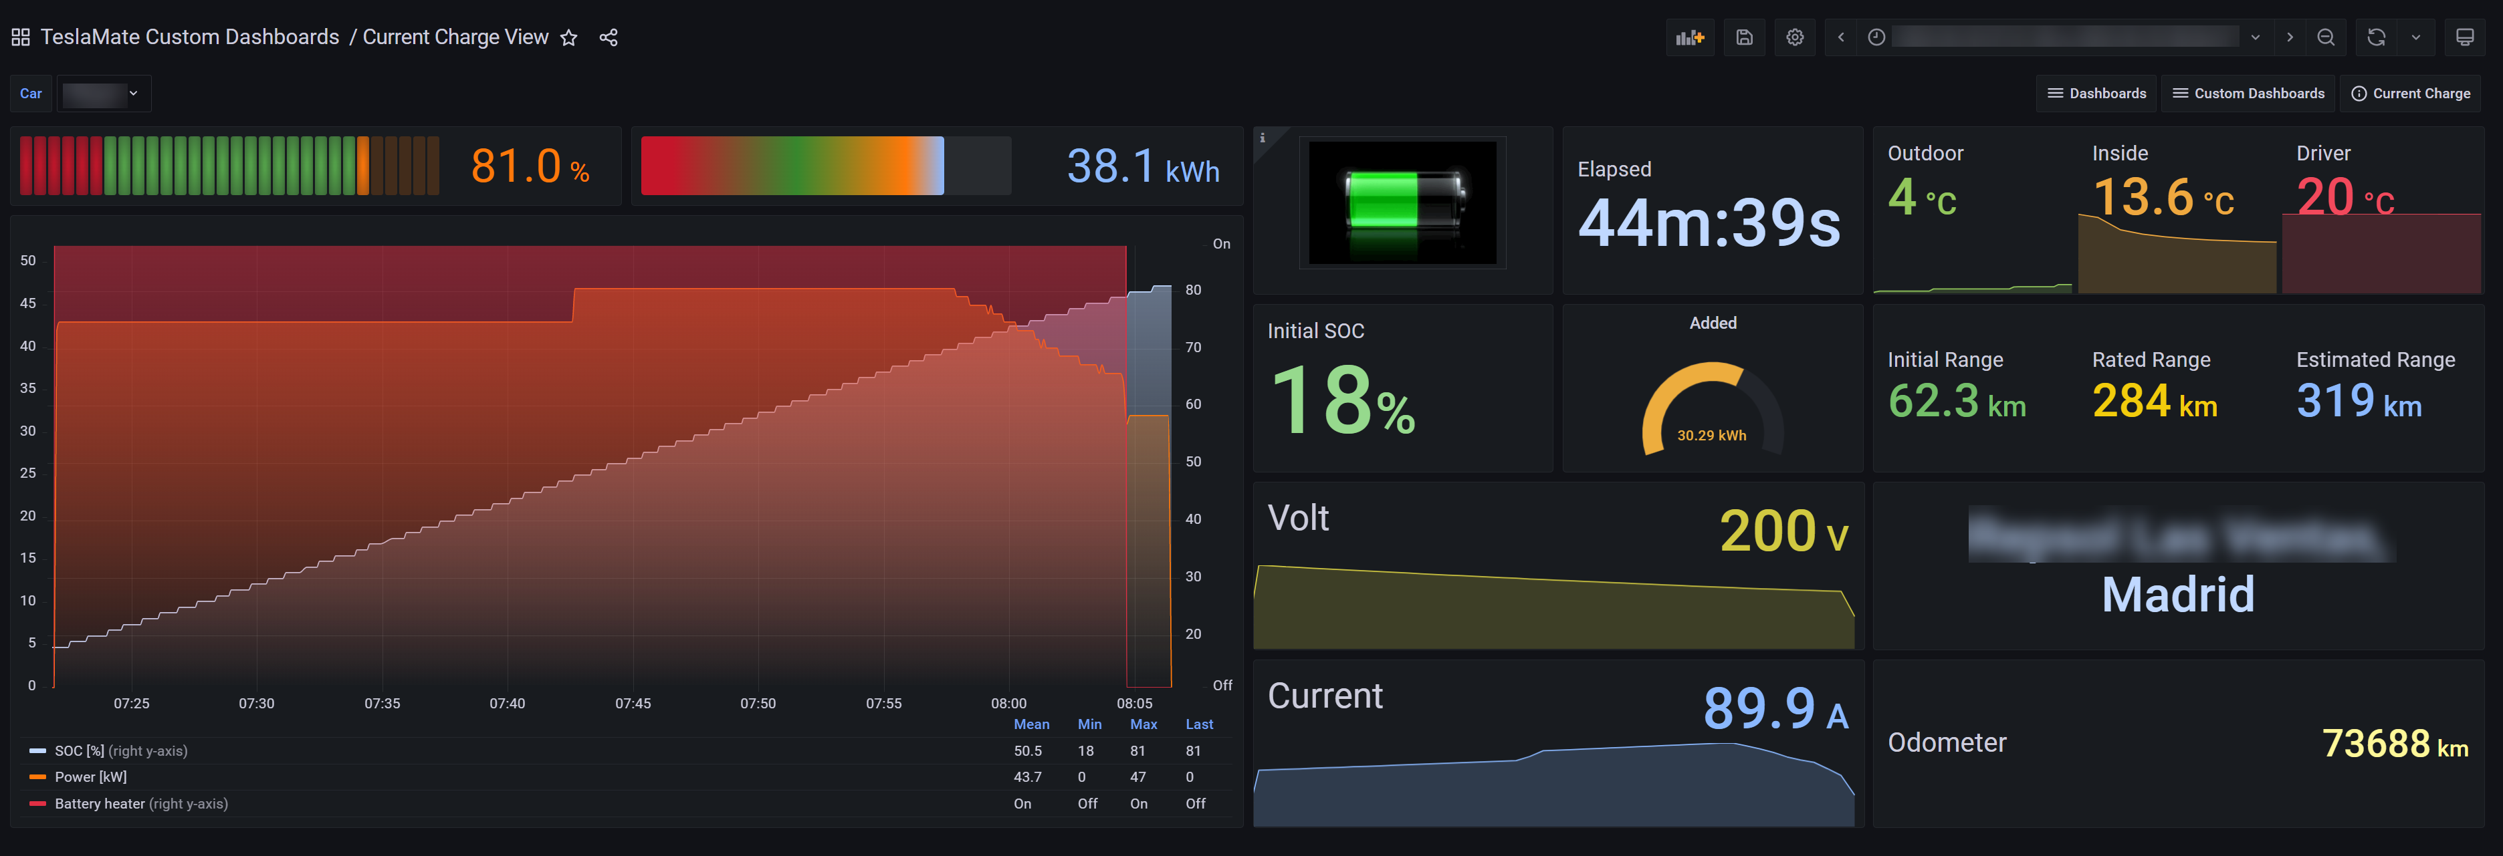Share dashboard via the share icon

point(609,38)
